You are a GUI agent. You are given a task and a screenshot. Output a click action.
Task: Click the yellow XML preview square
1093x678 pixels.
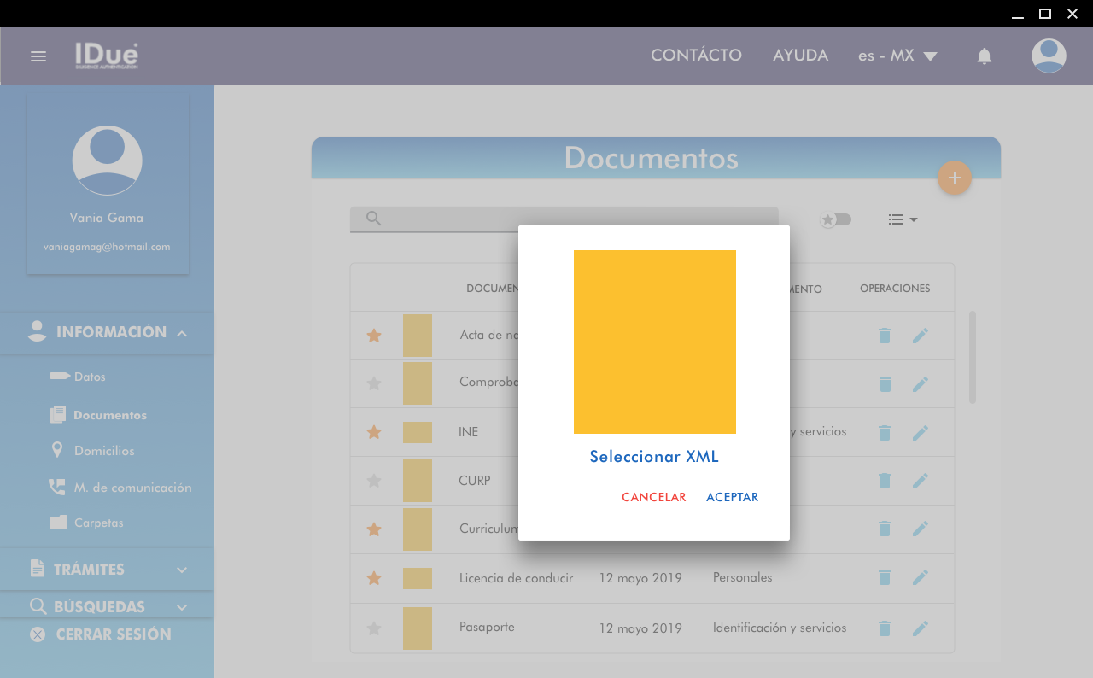click(x=654, y=342)
